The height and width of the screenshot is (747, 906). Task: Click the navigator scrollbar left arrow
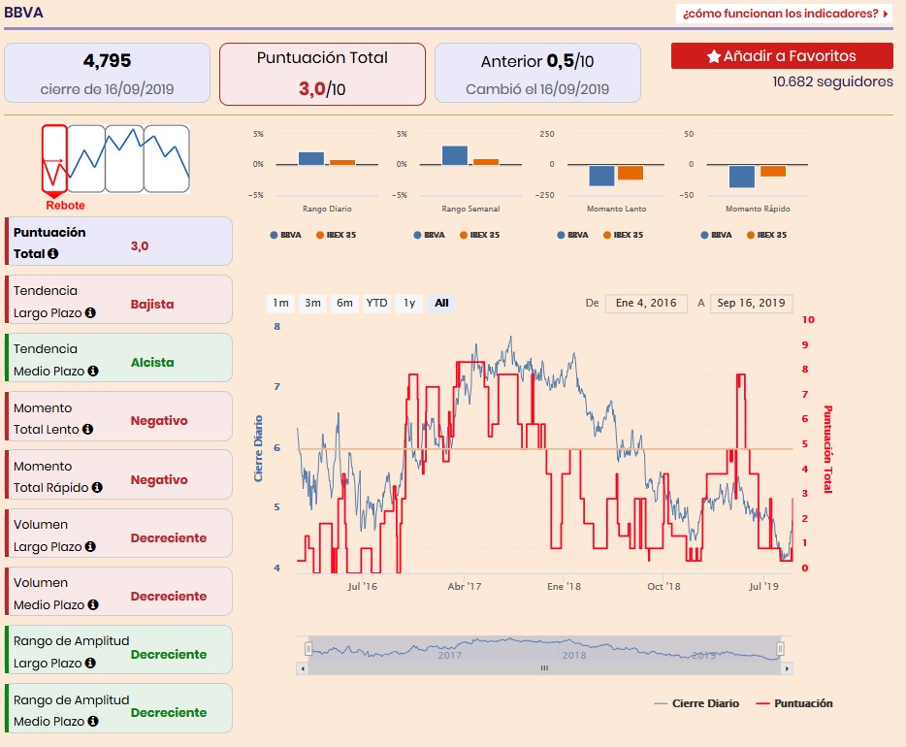tap(303, 668)
